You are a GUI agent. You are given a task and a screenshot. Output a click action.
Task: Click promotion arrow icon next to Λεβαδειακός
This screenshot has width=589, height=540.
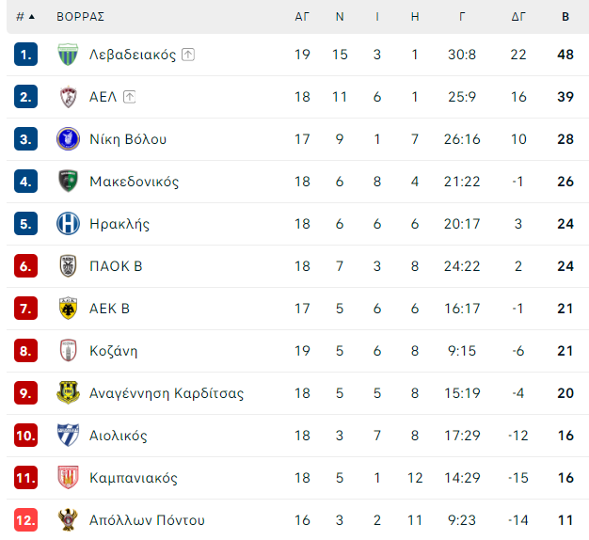[188, 55]
